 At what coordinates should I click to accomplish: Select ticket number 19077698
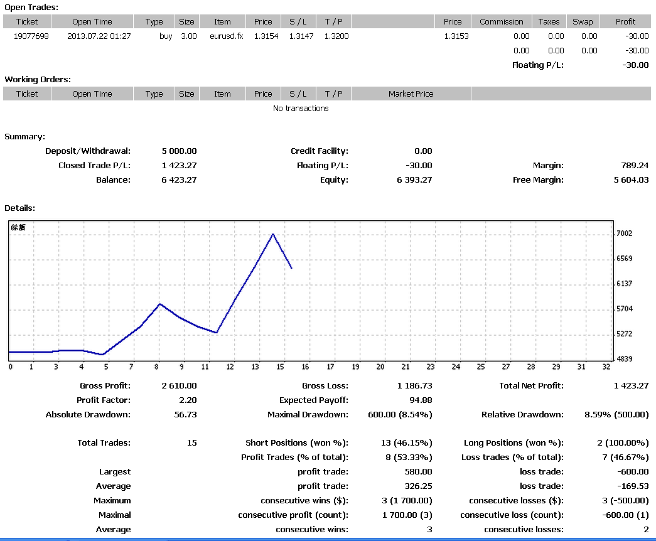click(31, 36)
